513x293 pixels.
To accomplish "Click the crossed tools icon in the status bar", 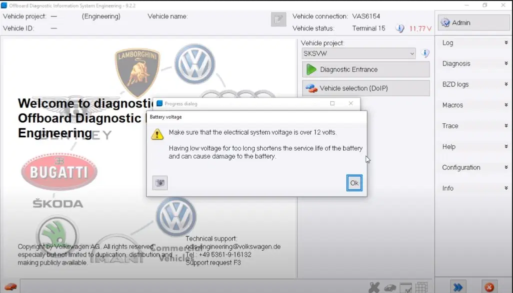I will (374, 288).
